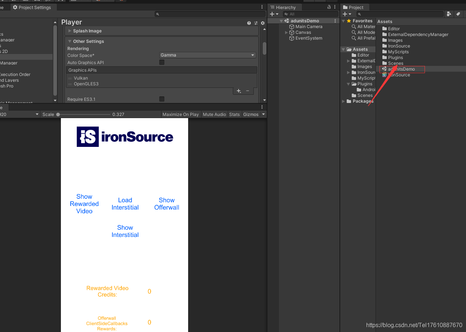Click the Player settings gear icon
The width and height of the screenshot is (466, 332).
263,23
